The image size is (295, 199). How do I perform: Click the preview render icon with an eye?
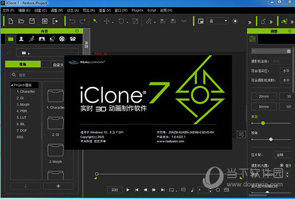(44, 21)
